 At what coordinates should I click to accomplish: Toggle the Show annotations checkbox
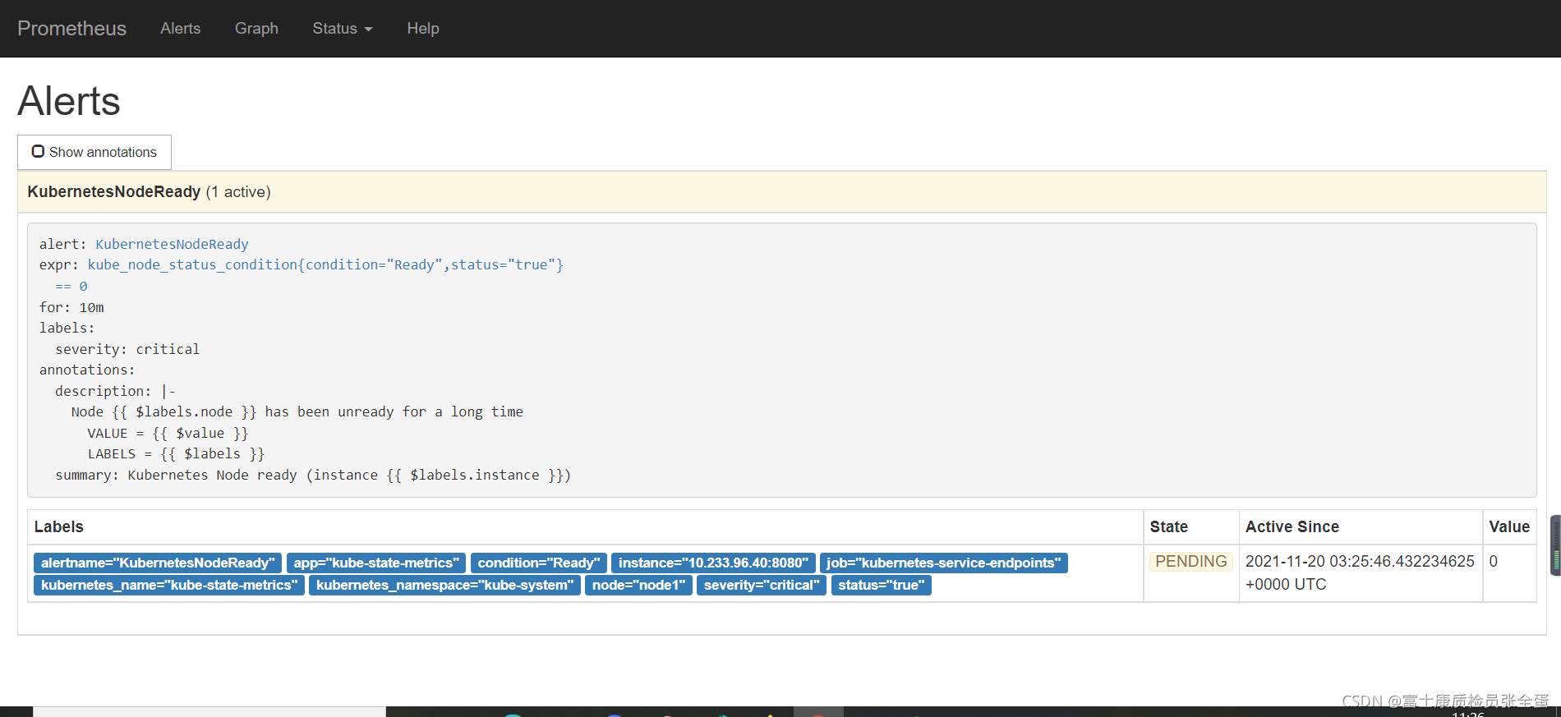pyautogui.click(x=38, y=151)
